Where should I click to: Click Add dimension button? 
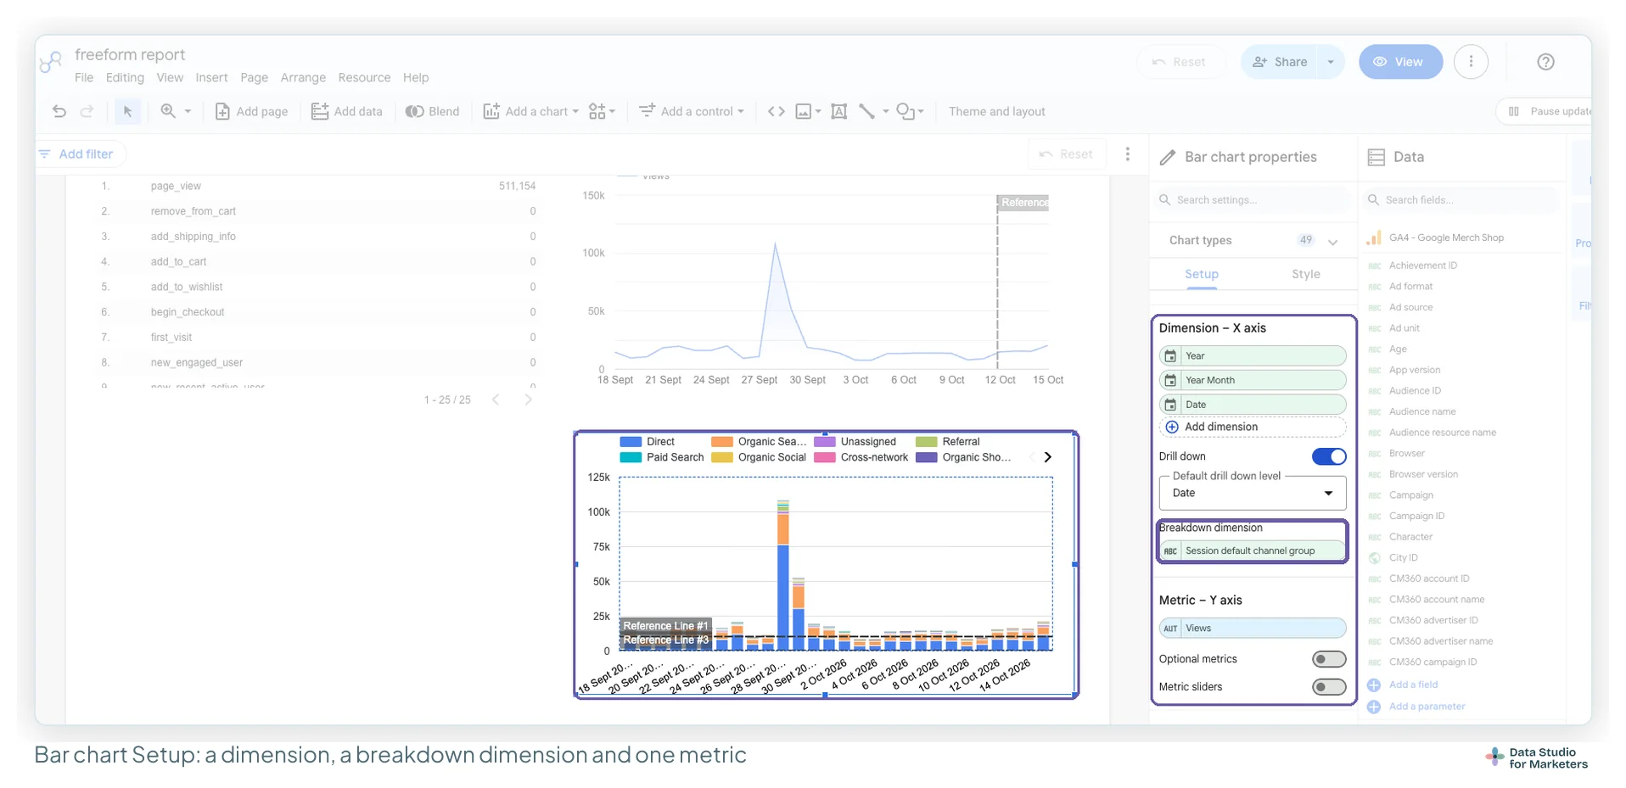tap(1253, 427)
